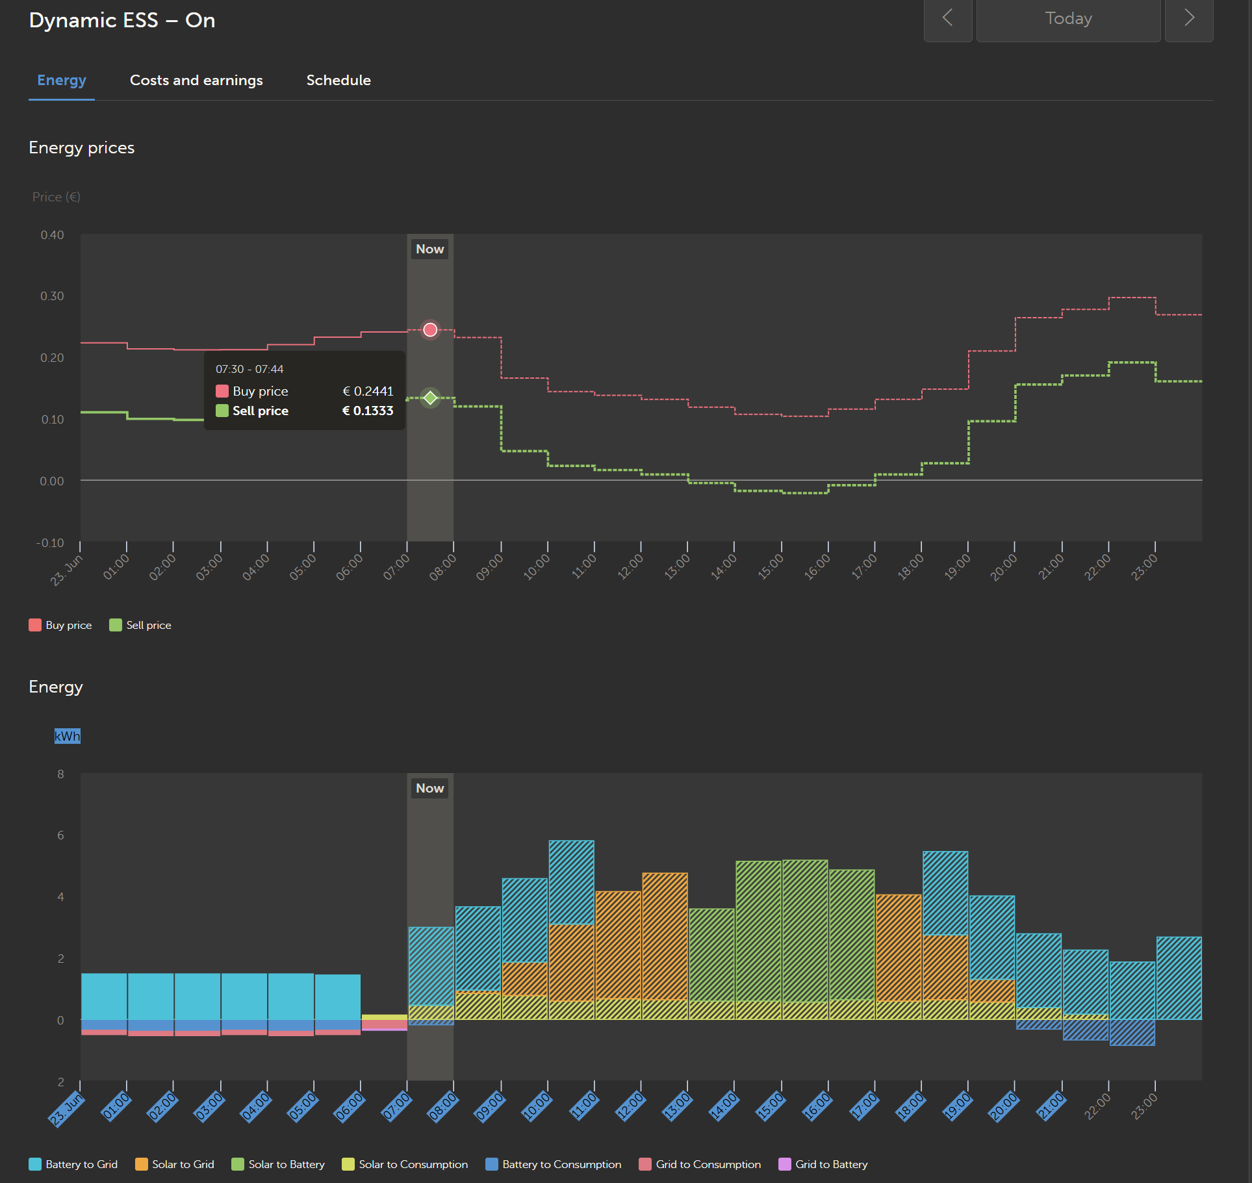Open the Schedule tab
This screenshot has width=1252, height=1183.
tap(339, 81)
